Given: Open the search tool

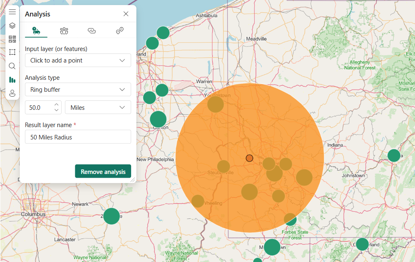Looking at the screenshot, I should tap(12, 66).
